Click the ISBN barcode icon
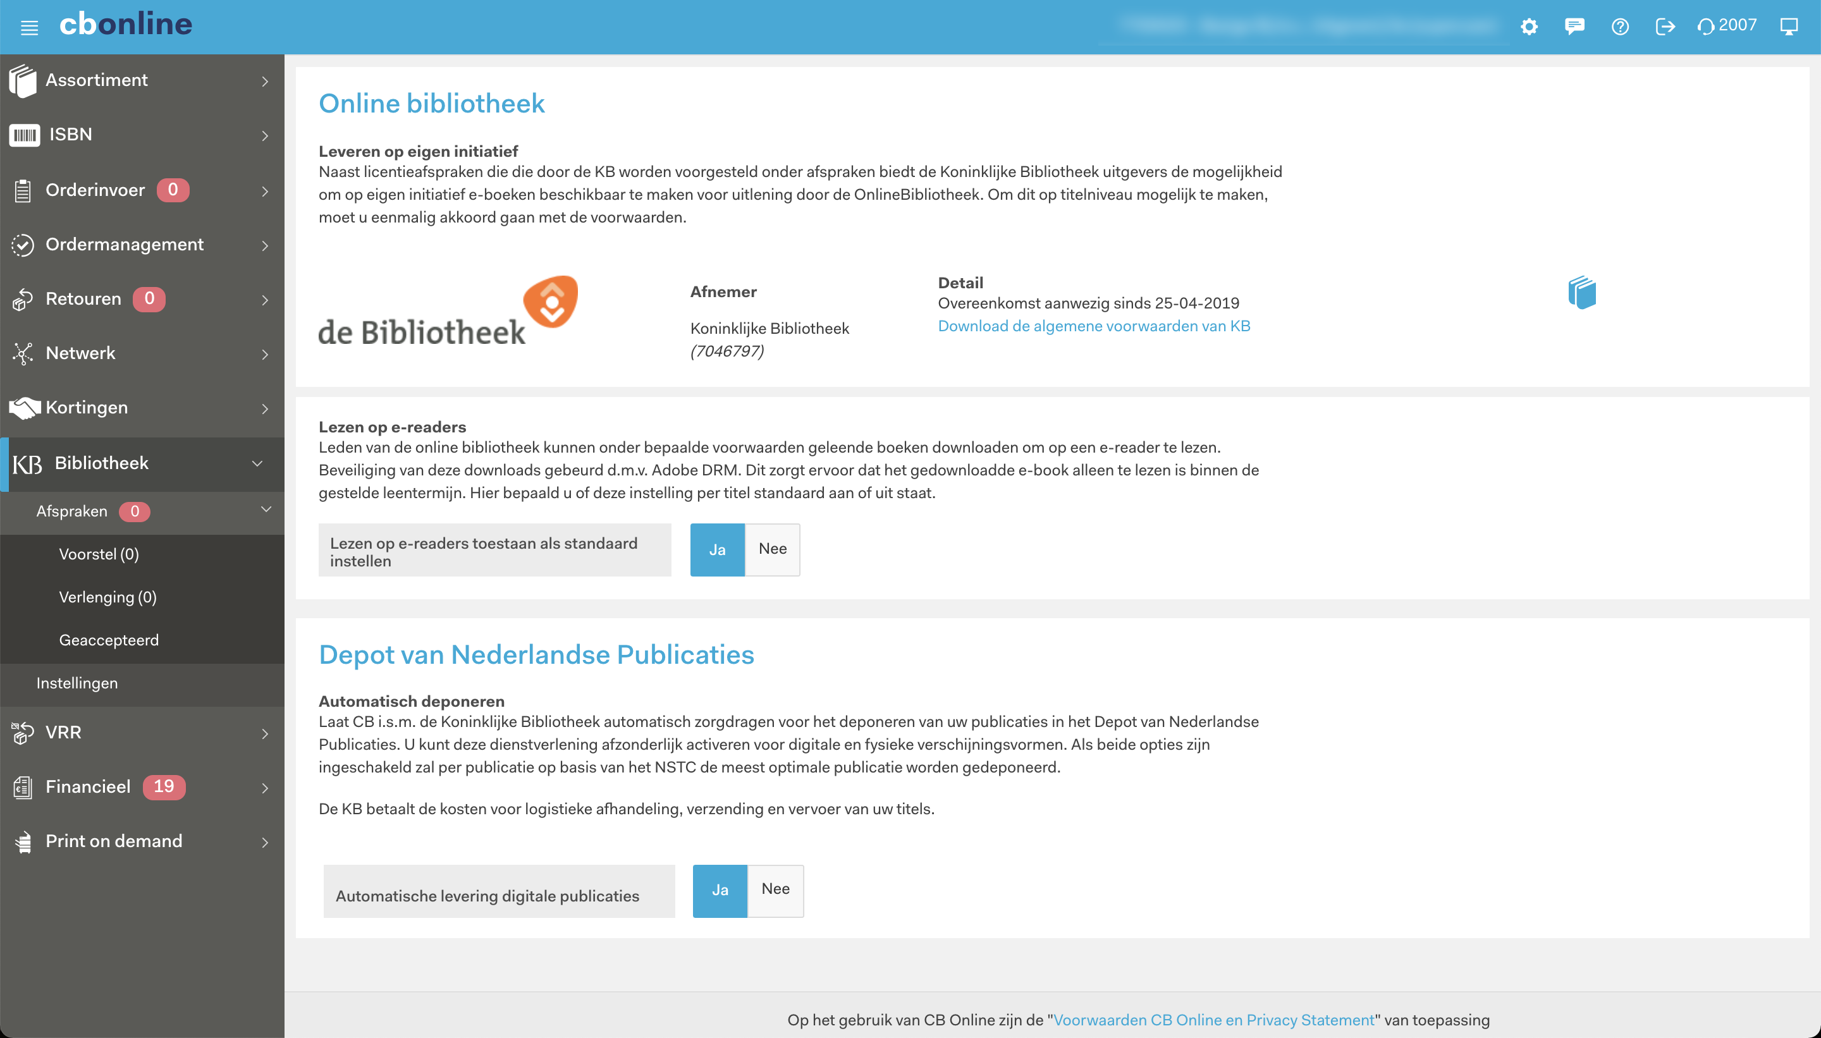Image resolution: width=1821 pixels, height=1038 pixels. click(25, 135)
